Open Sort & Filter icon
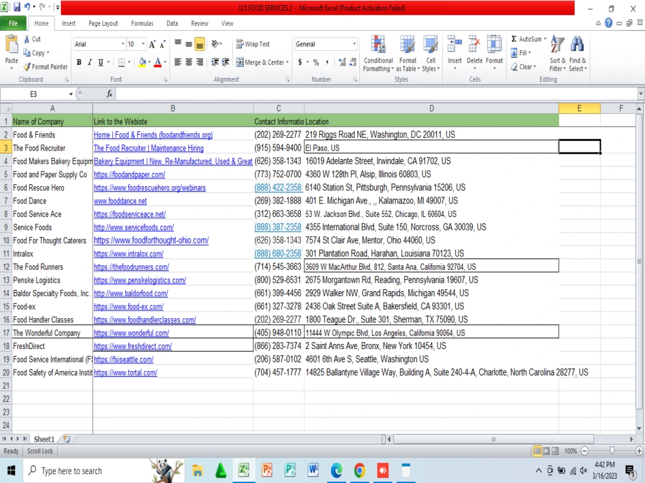This screenshot has height=483, width=645. (557, 44)
